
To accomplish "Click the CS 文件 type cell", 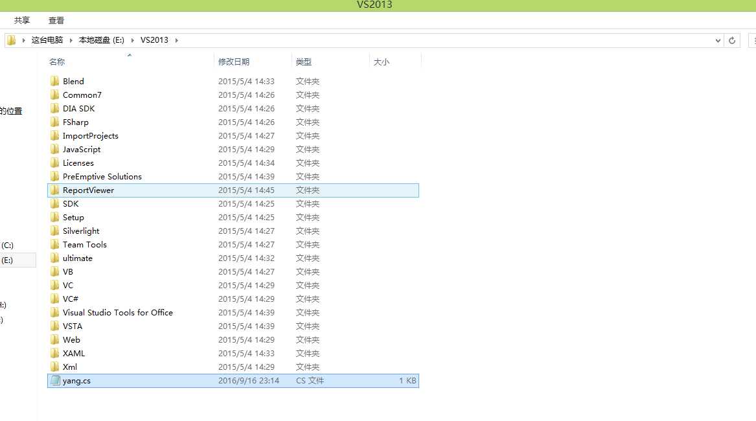I will point(310,380).
